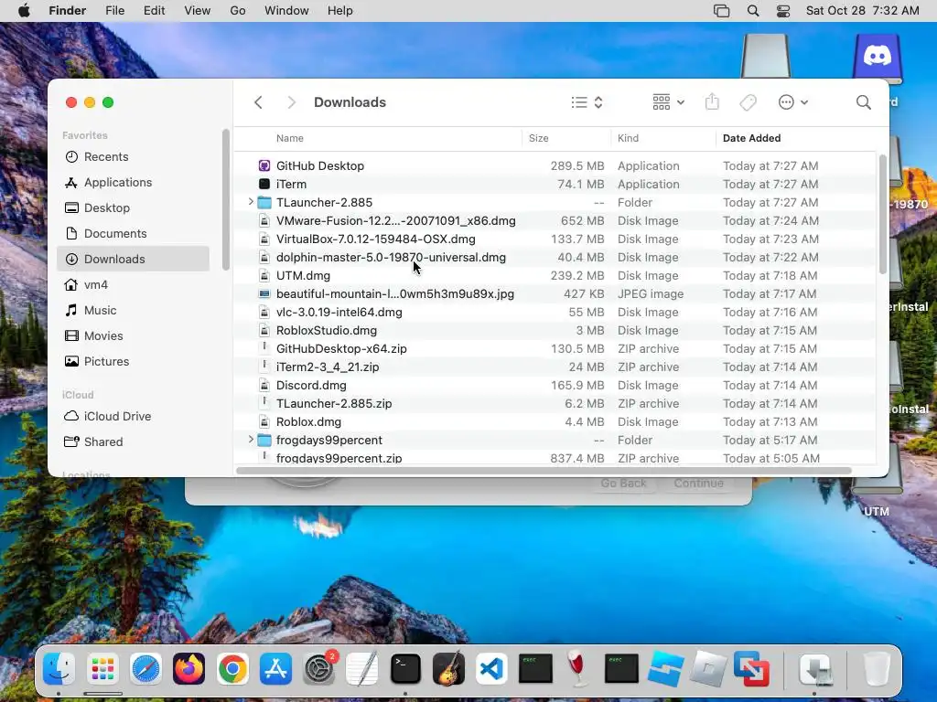The image size is (937, 702).
Task: Open the More actions ellipsis menu
Action: (x=793, y=102)
